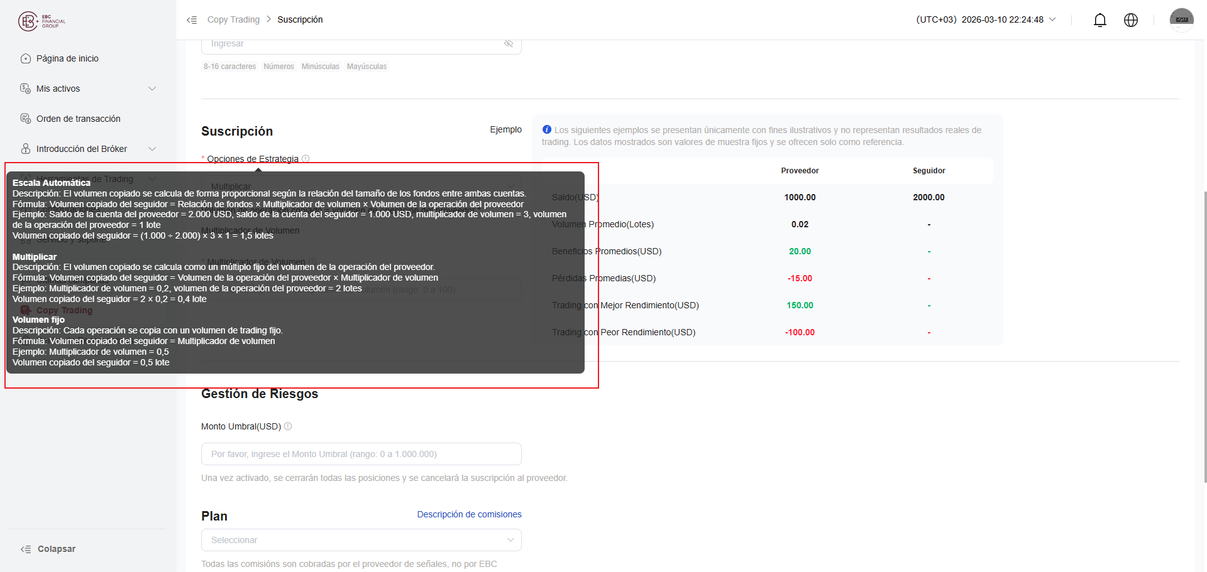This screenshot has width=1207, height=572.
Task: Click the 2000.00 follower balance value
Action: pos(929,197)
